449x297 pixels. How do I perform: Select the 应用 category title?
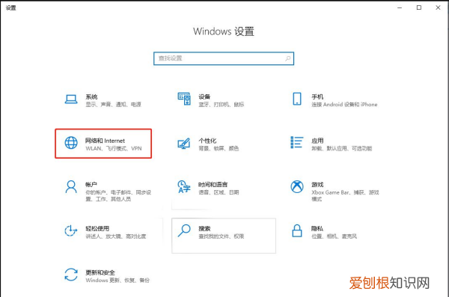(317, 141)
